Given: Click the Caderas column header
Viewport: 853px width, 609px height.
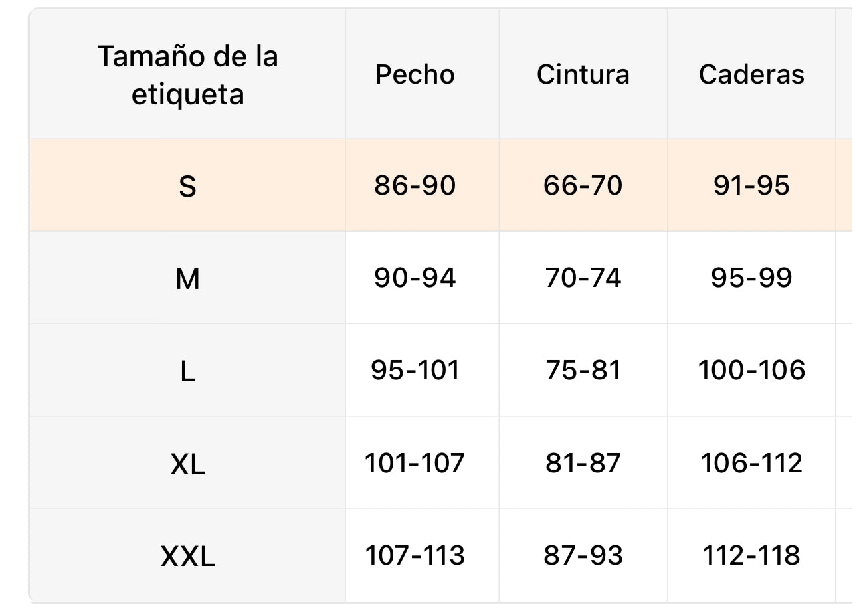Looking at the screenshot, I should tap(751, 75).
